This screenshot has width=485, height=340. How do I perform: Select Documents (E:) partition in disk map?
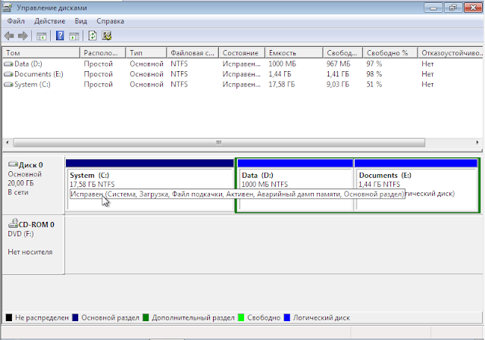416,186
